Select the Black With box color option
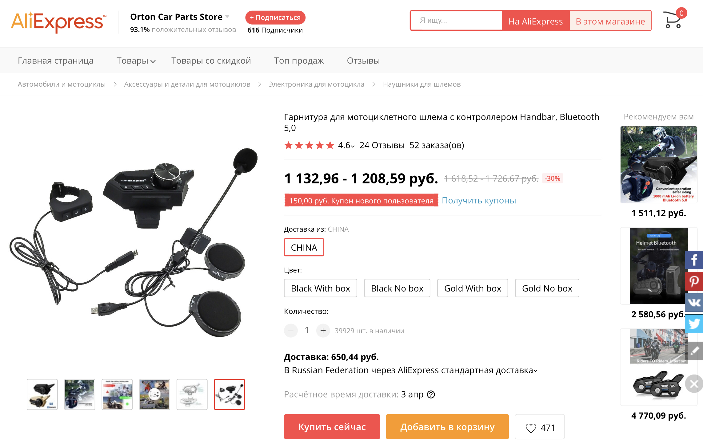The image size is (703, 447). pyautogui.click(x=320, y=288)
